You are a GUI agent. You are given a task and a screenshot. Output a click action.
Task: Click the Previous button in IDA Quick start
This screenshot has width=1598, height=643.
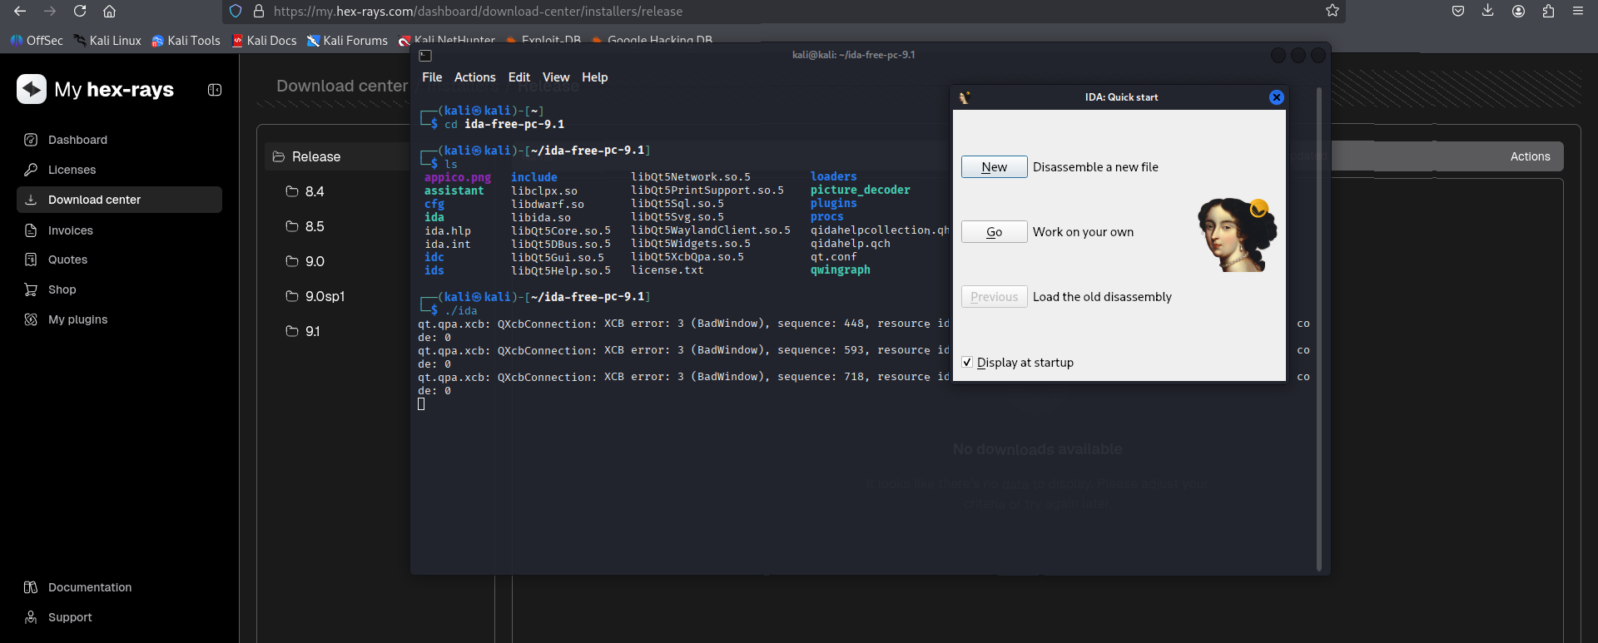994,297
